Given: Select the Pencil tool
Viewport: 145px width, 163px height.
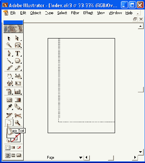Looking at the screenshot, I should 18,68.
